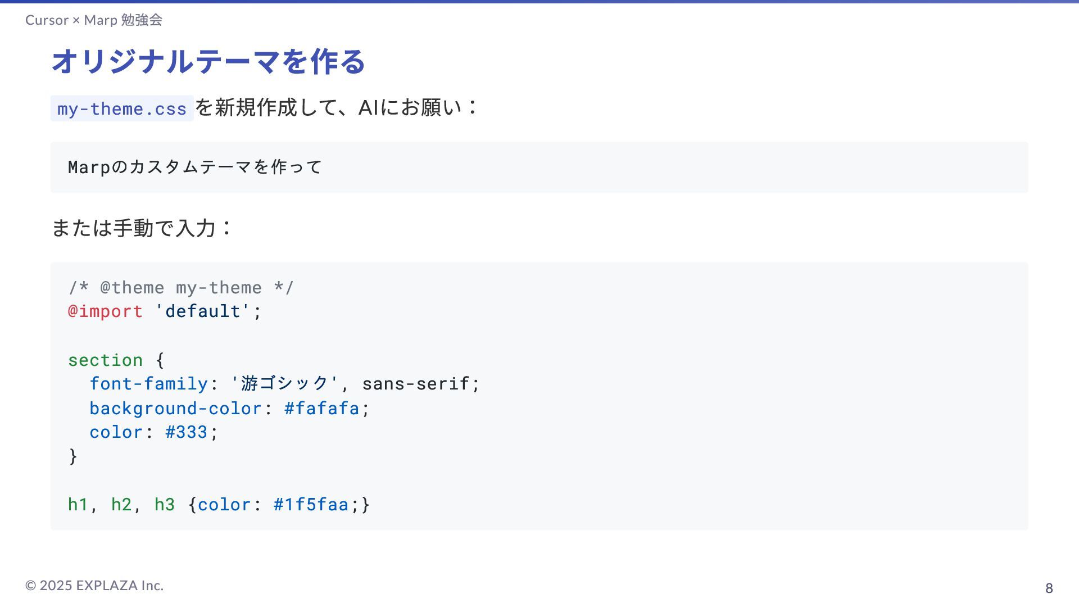This screenshot has height=607, width=1079.
Task: Click the /* @theme my-theme */ comment line
Action: tap(181, 288)
